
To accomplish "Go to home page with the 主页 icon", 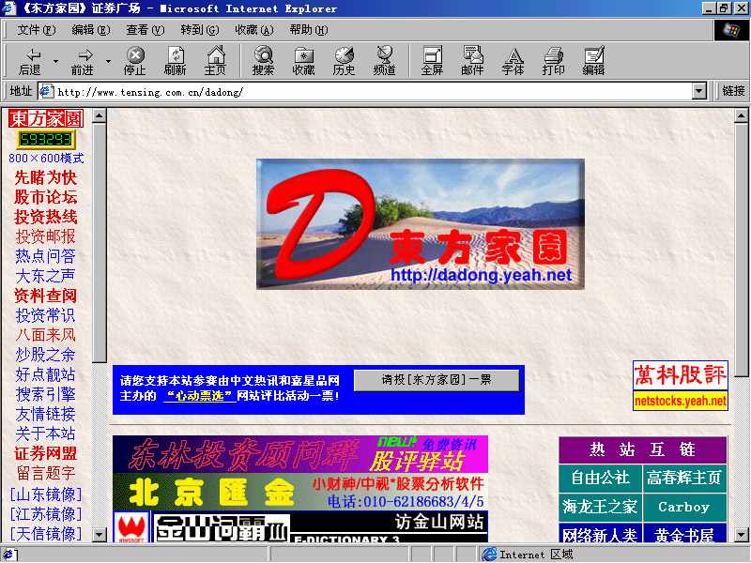I will coord(216,60).
